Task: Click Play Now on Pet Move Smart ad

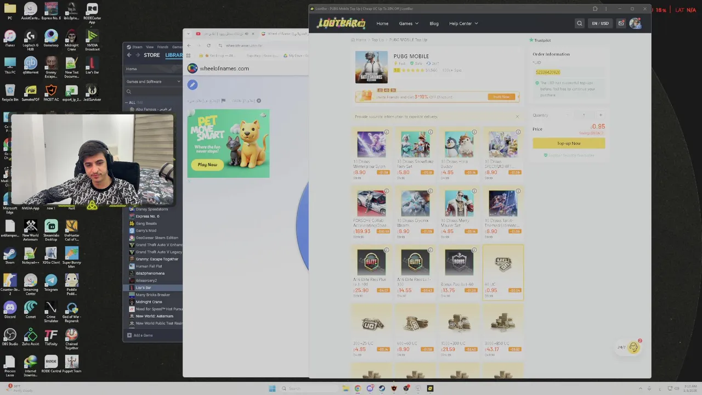Action: click(x=207, y=165)
